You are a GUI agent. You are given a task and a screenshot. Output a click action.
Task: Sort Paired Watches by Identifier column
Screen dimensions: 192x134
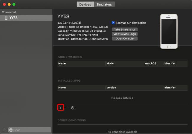pyautogui.click(x=175, y=63)
